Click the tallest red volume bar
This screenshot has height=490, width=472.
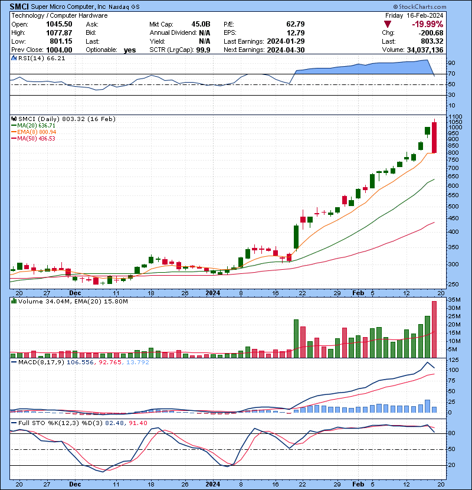pos(434,329)
